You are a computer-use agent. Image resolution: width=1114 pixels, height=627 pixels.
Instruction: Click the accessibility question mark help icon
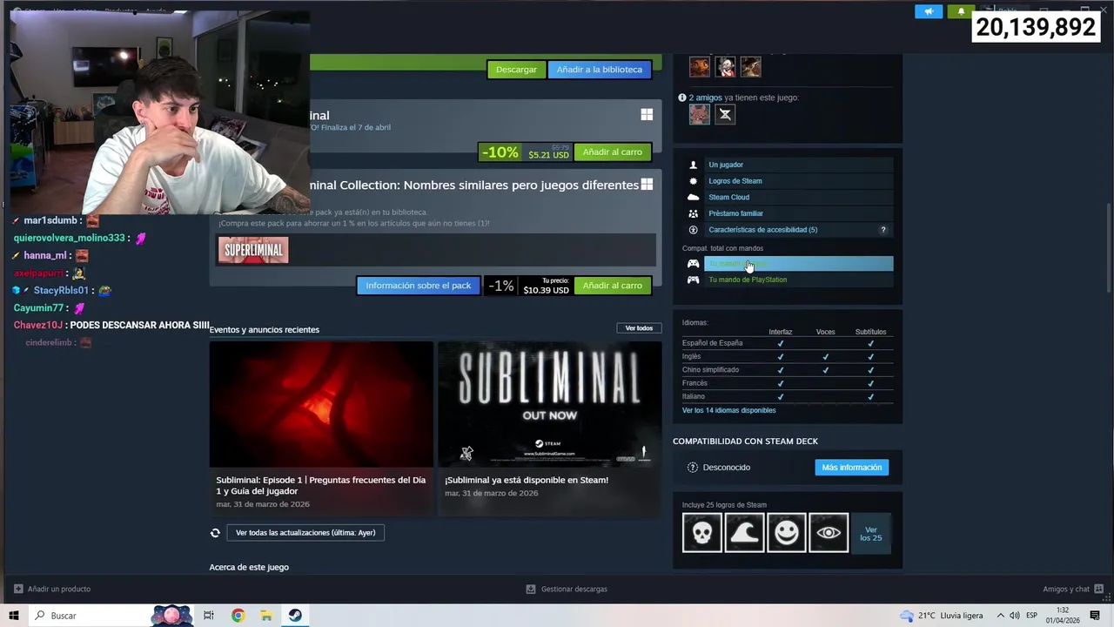click(882, 230)
